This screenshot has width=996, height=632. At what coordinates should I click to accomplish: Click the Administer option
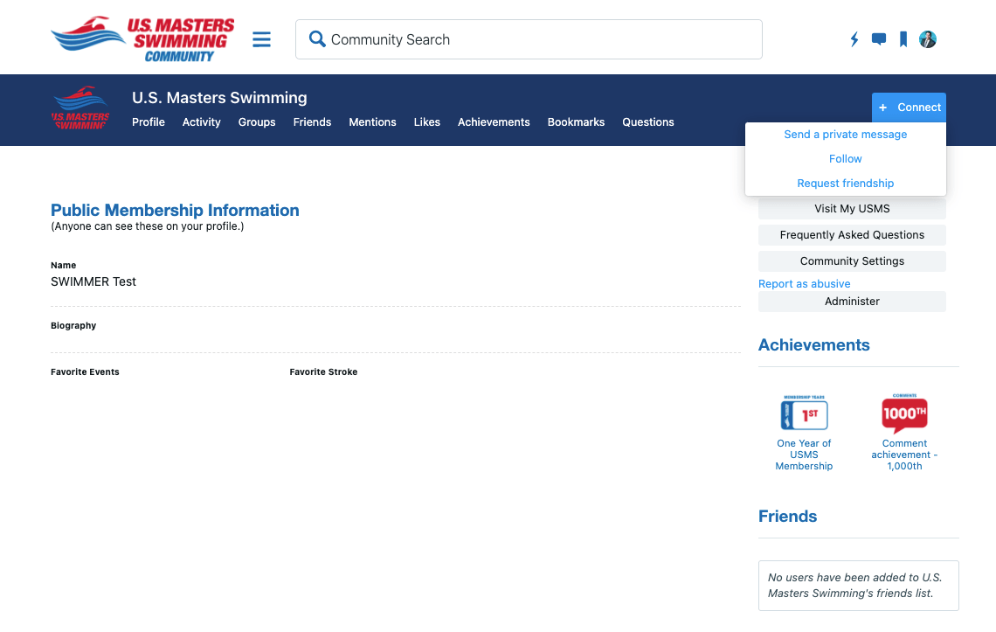pos(852,301)
